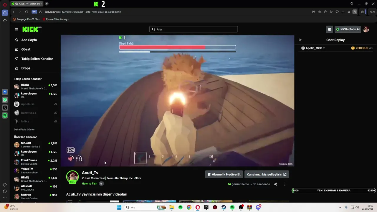
Task: Add page to bookmarks heart icon
Action: (337, 12)
